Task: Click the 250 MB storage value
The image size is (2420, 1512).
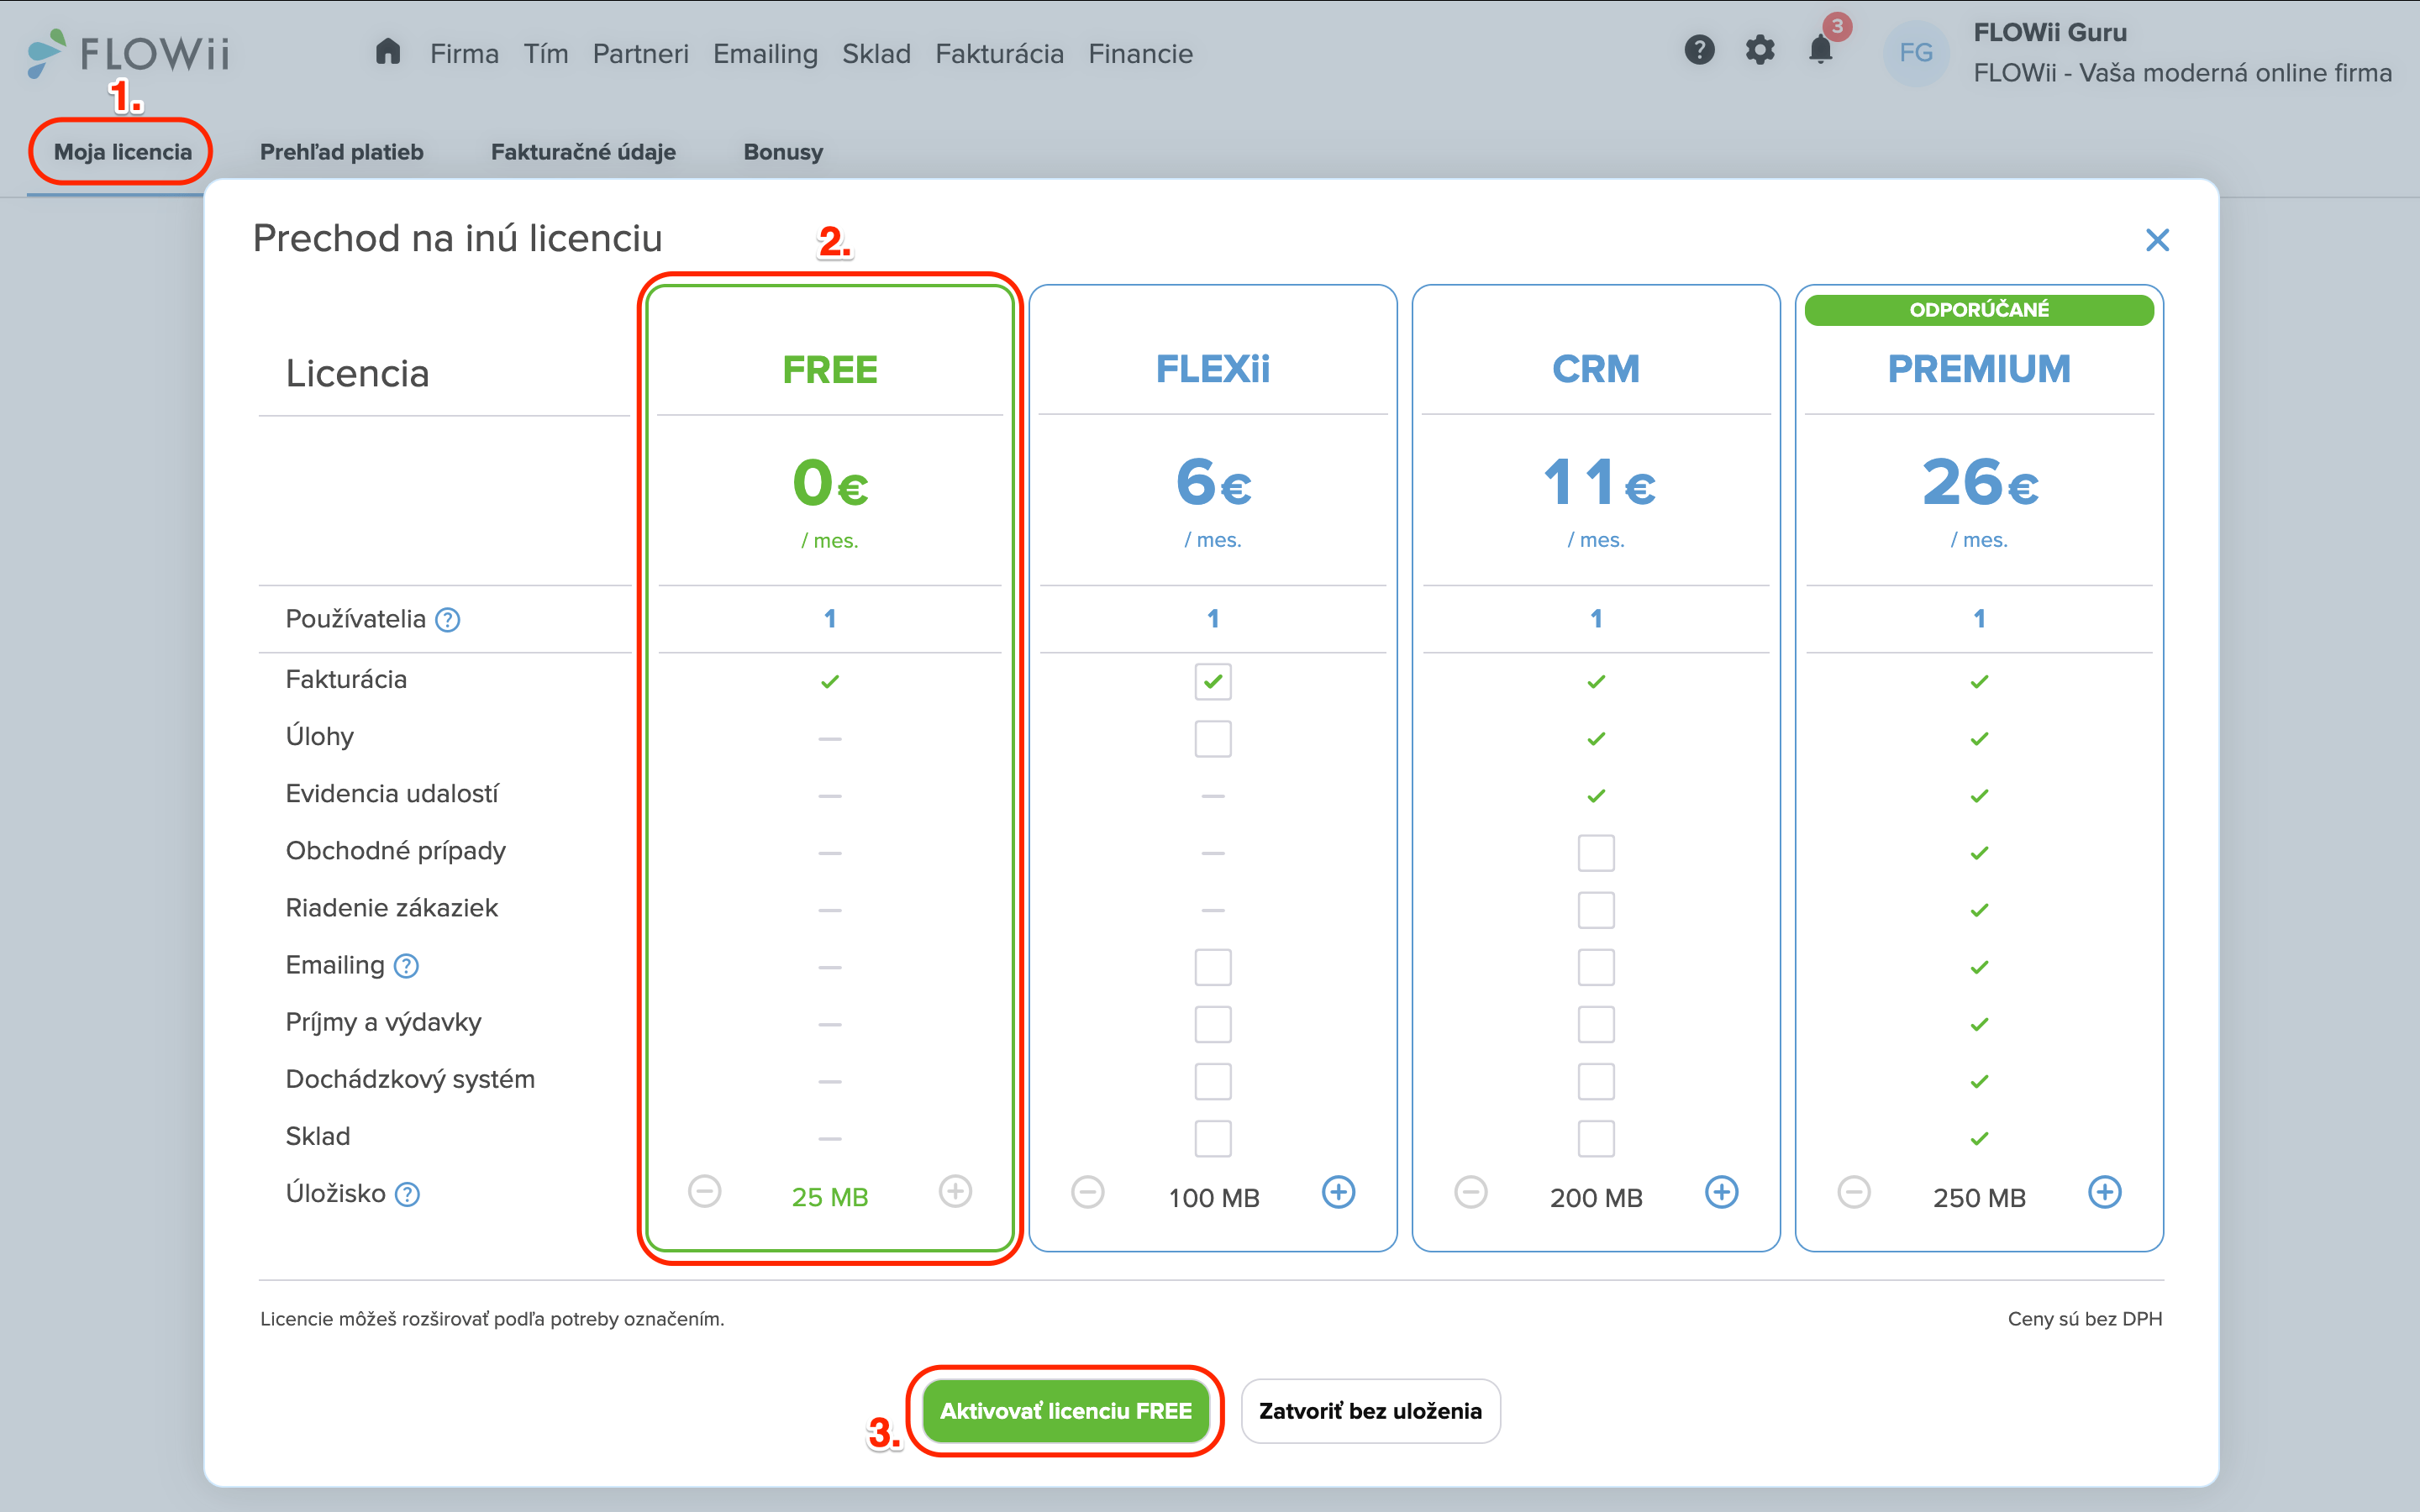Action: pos(1979,1198)
